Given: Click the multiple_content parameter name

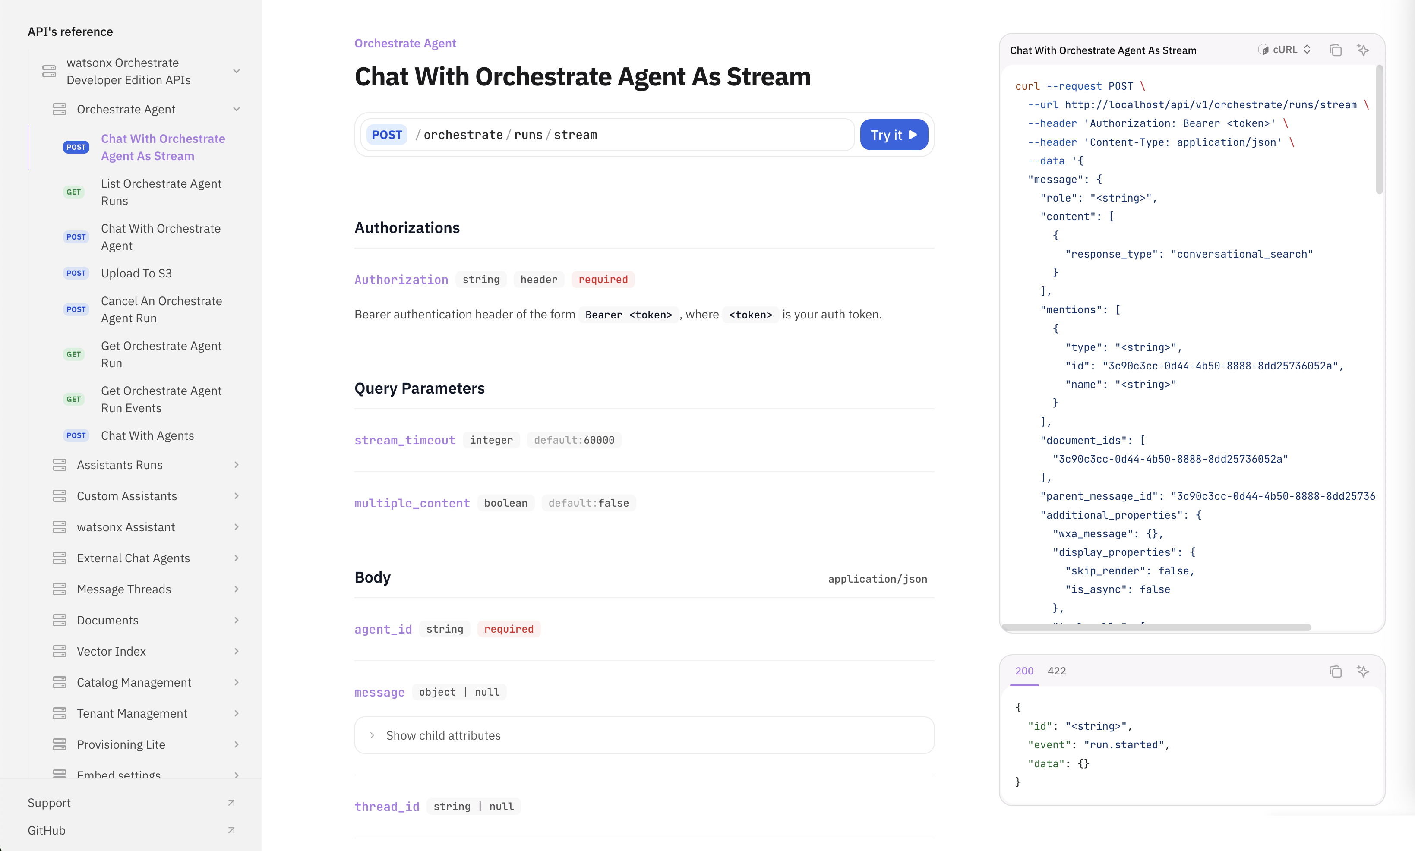Looking at the screenshot, I should (x=412, y=503).
